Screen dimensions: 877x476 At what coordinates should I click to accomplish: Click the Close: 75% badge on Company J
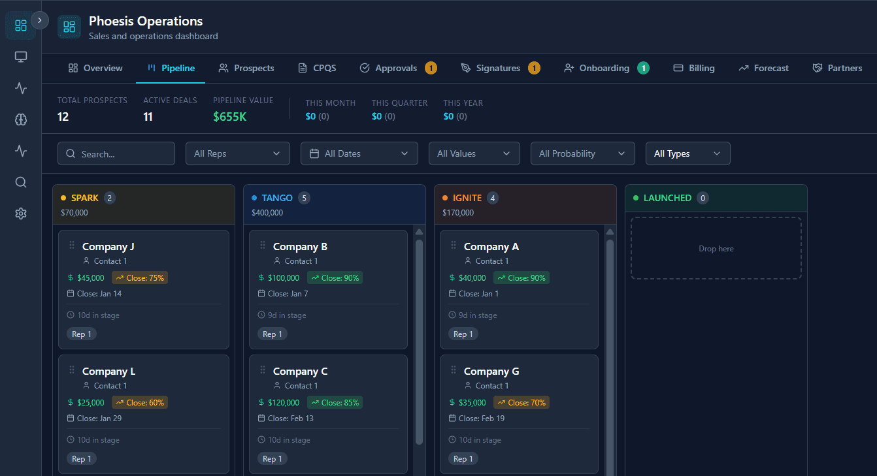click(x=140, y=278)
